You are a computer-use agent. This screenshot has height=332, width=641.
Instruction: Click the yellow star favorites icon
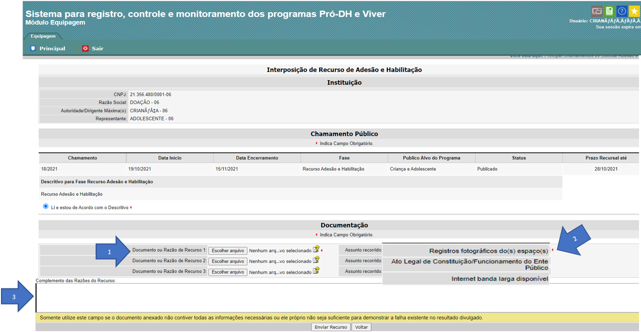pos(634,11)
